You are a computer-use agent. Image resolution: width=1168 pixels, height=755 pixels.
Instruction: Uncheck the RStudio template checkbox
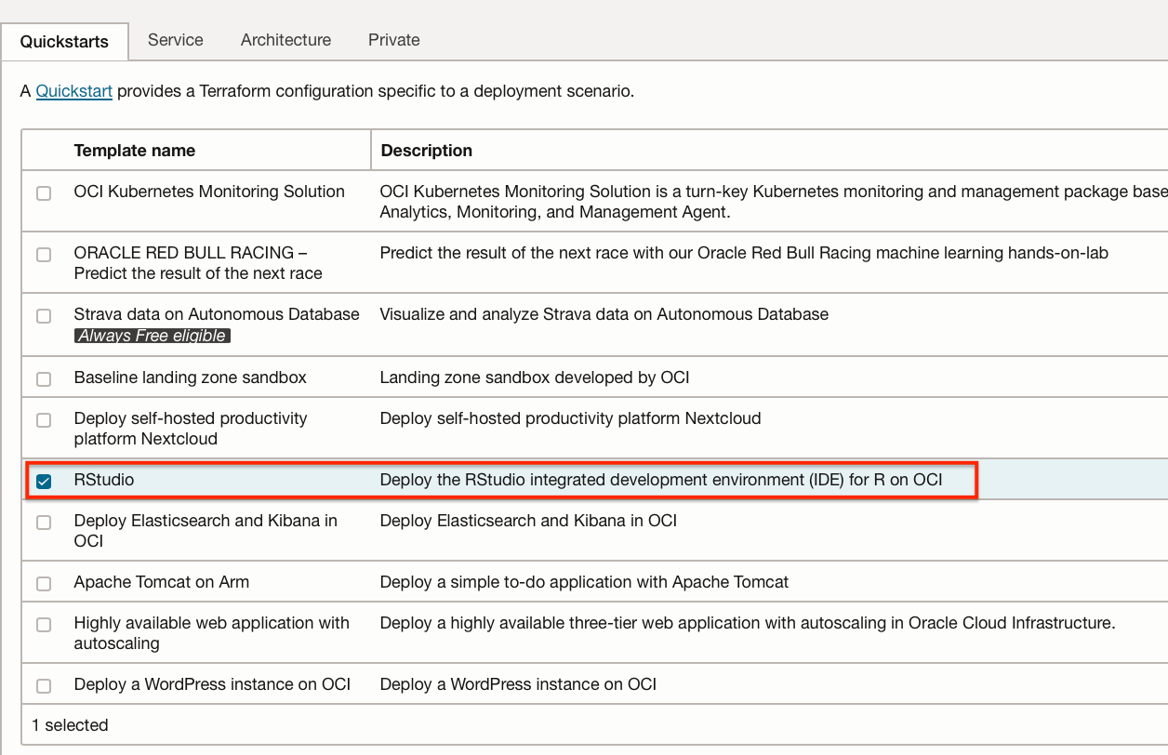click(44, 482)
